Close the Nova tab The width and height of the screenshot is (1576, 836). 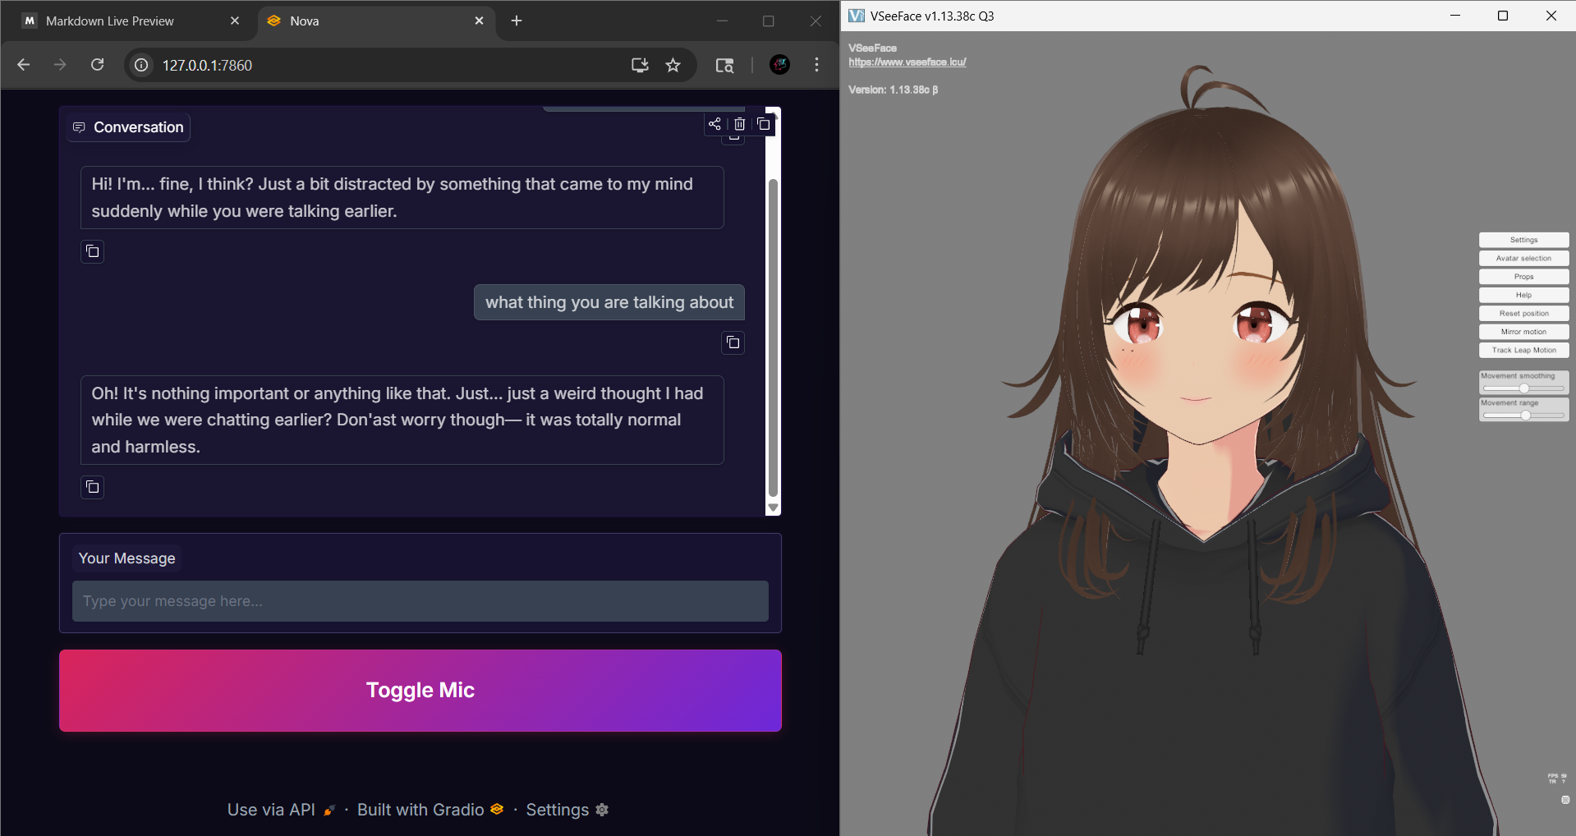(480, 21)
